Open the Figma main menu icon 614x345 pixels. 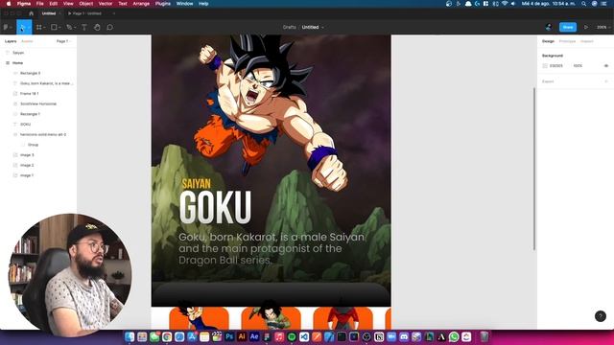click(6, 28)
